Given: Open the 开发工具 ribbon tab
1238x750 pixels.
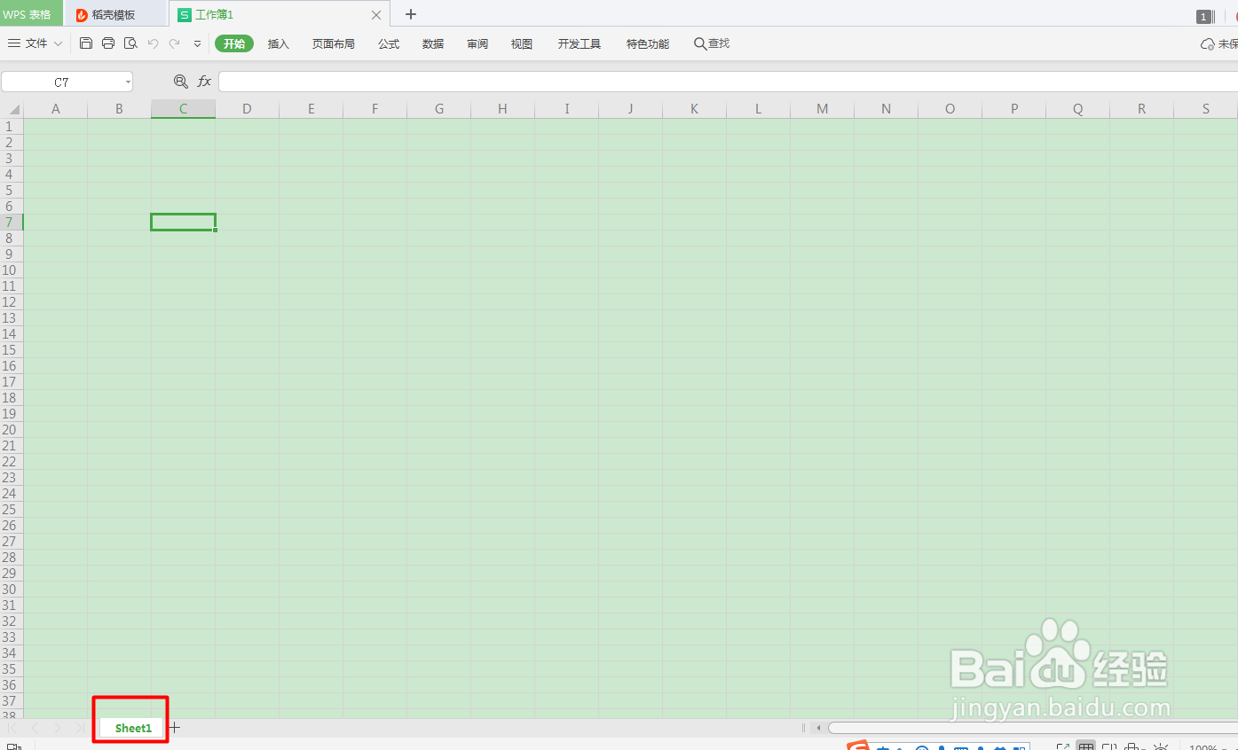Looking at the screenshot, I should [x=580, y=43].
